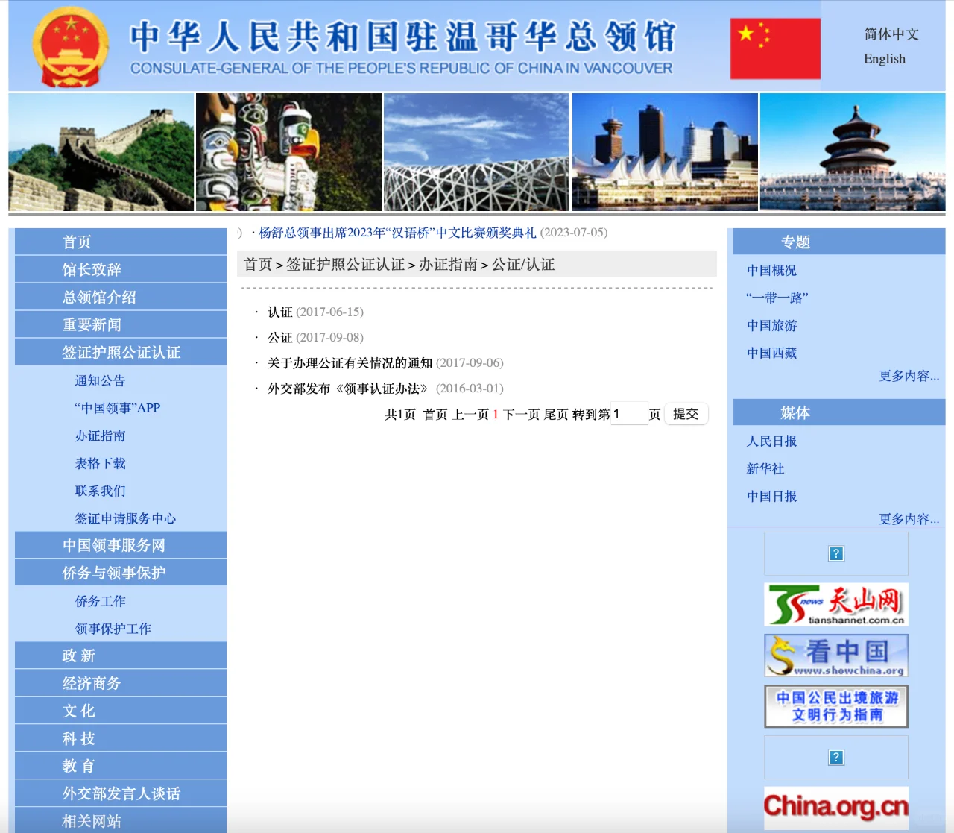The height and width of the screenshot is (833, 954).
Task: Open 表格下载 in the sidebar
Action: click(100, 463)
